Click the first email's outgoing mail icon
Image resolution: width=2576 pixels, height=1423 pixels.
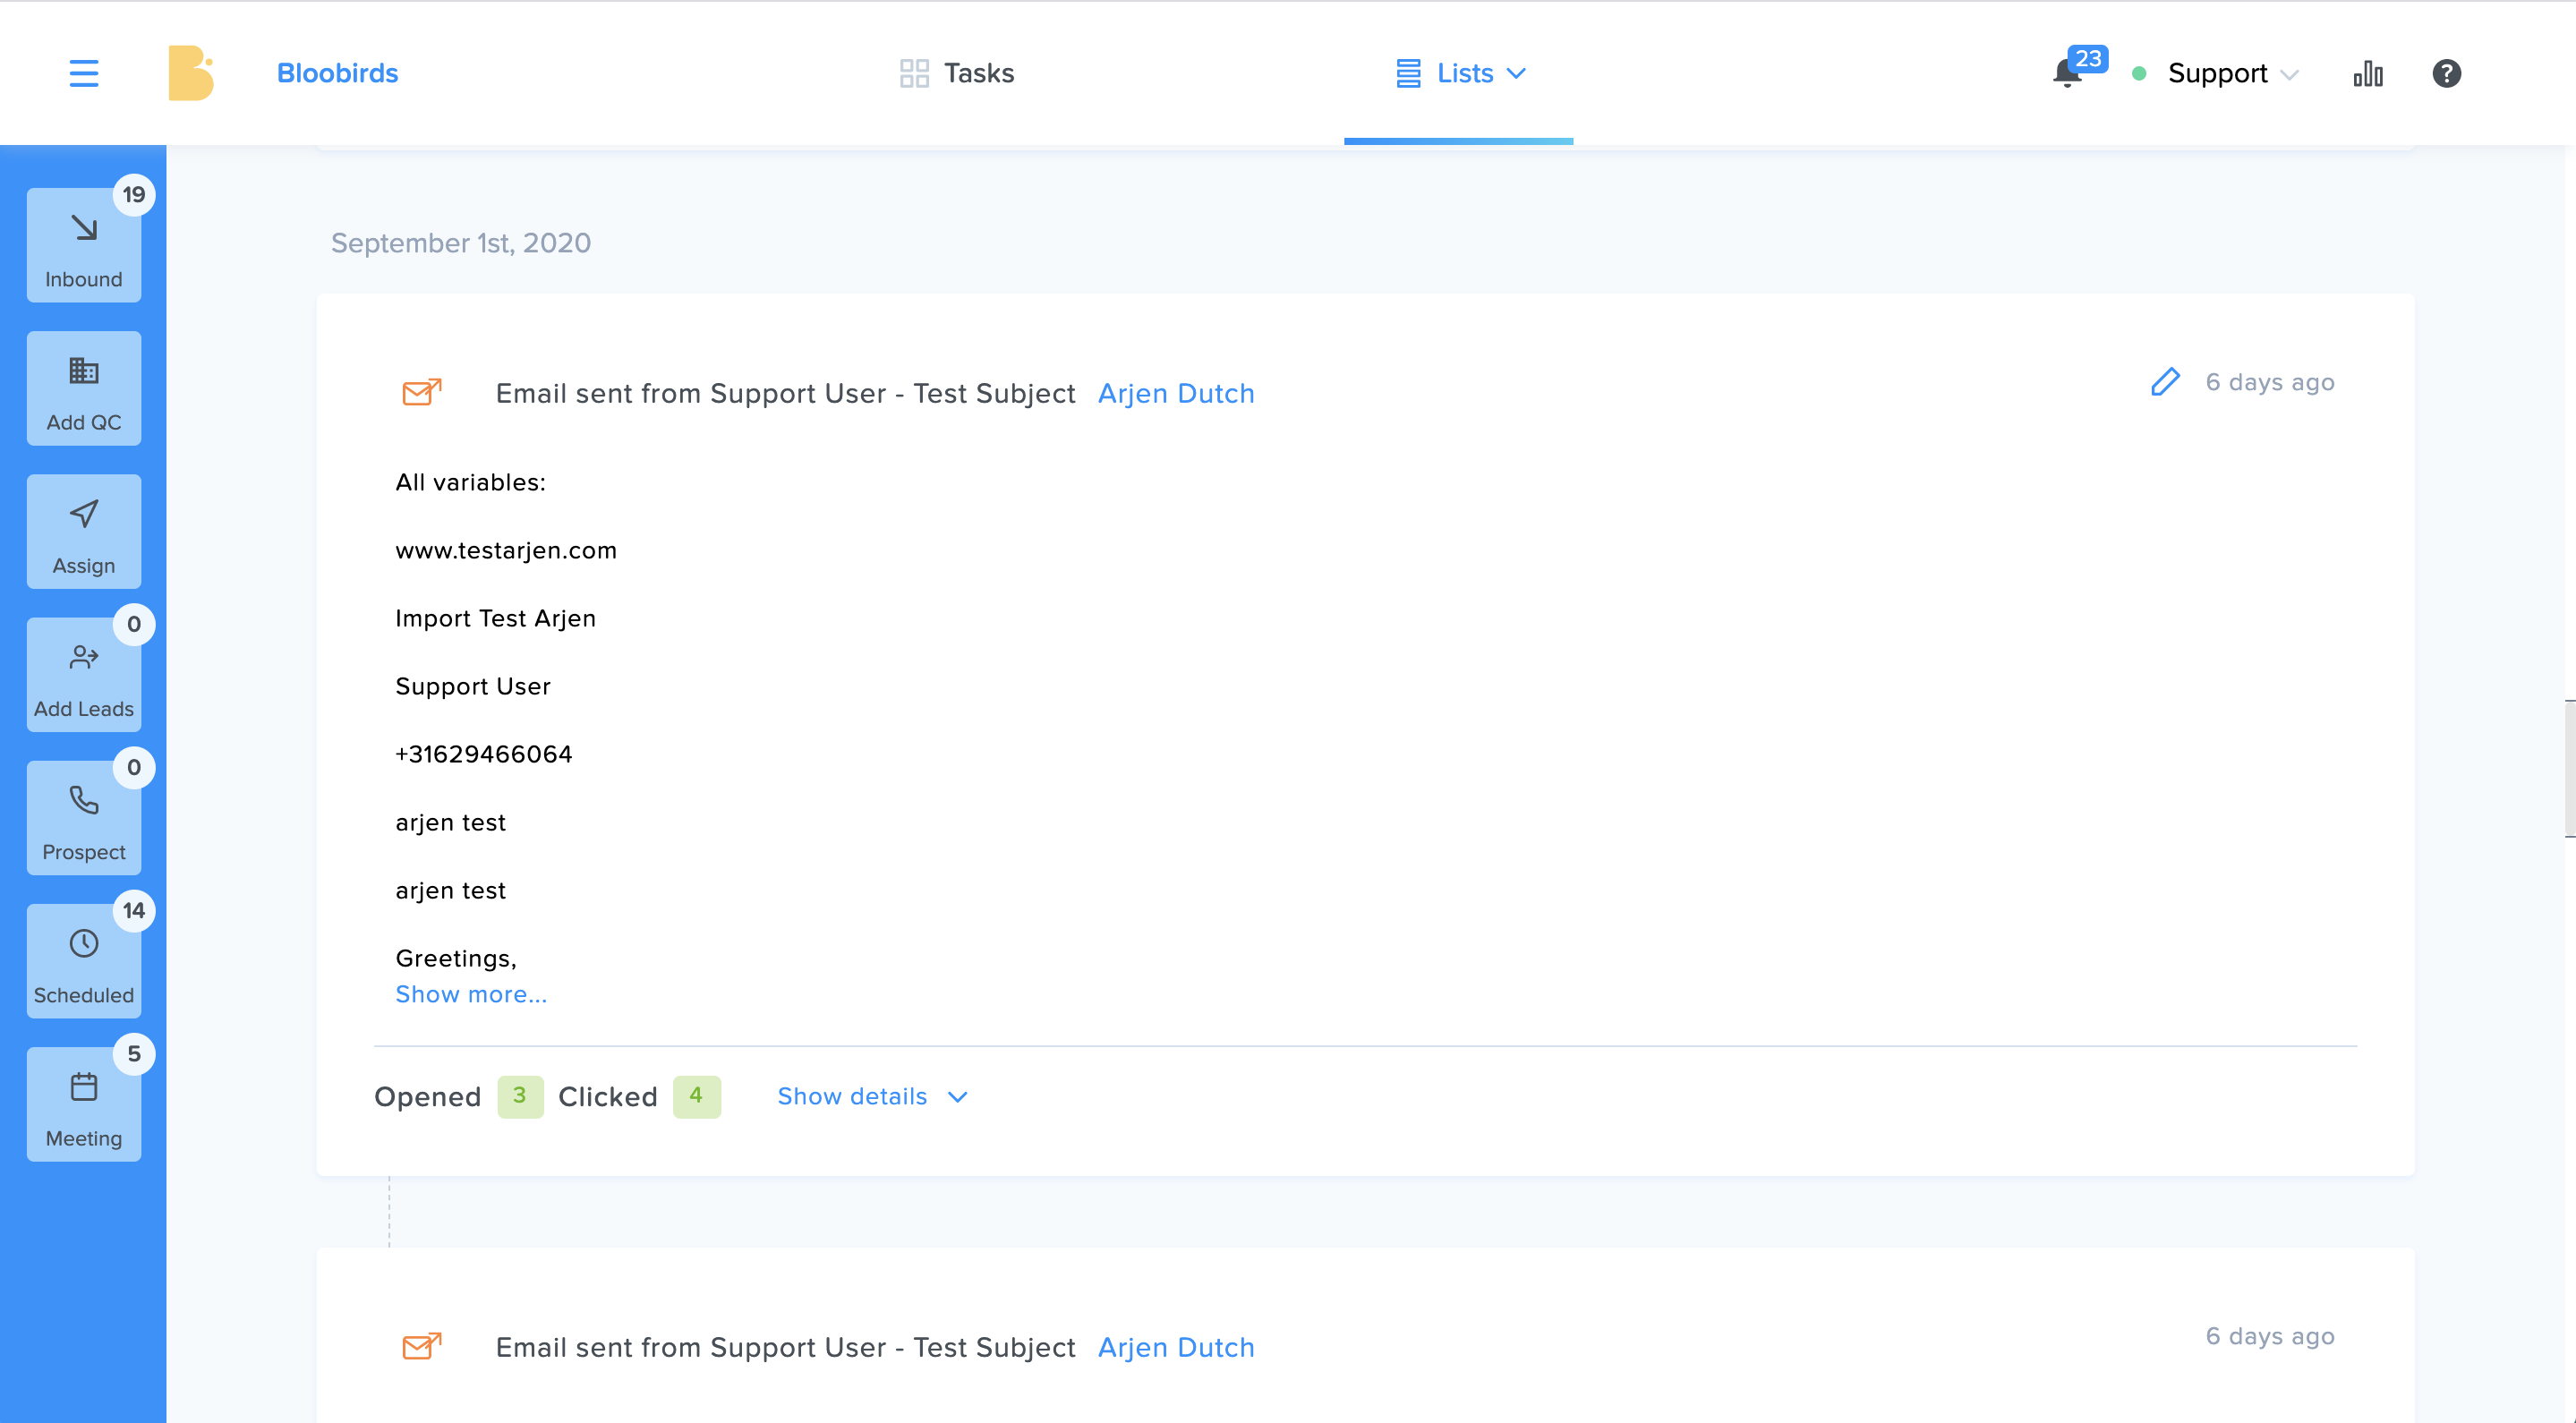421,392
